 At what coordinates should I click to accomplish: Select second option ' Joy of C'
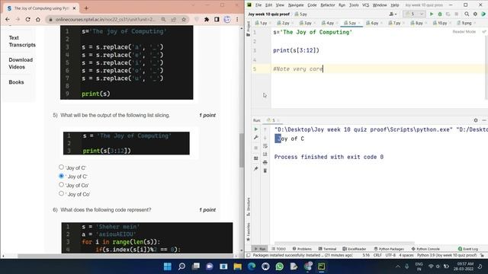pos(61,176)
